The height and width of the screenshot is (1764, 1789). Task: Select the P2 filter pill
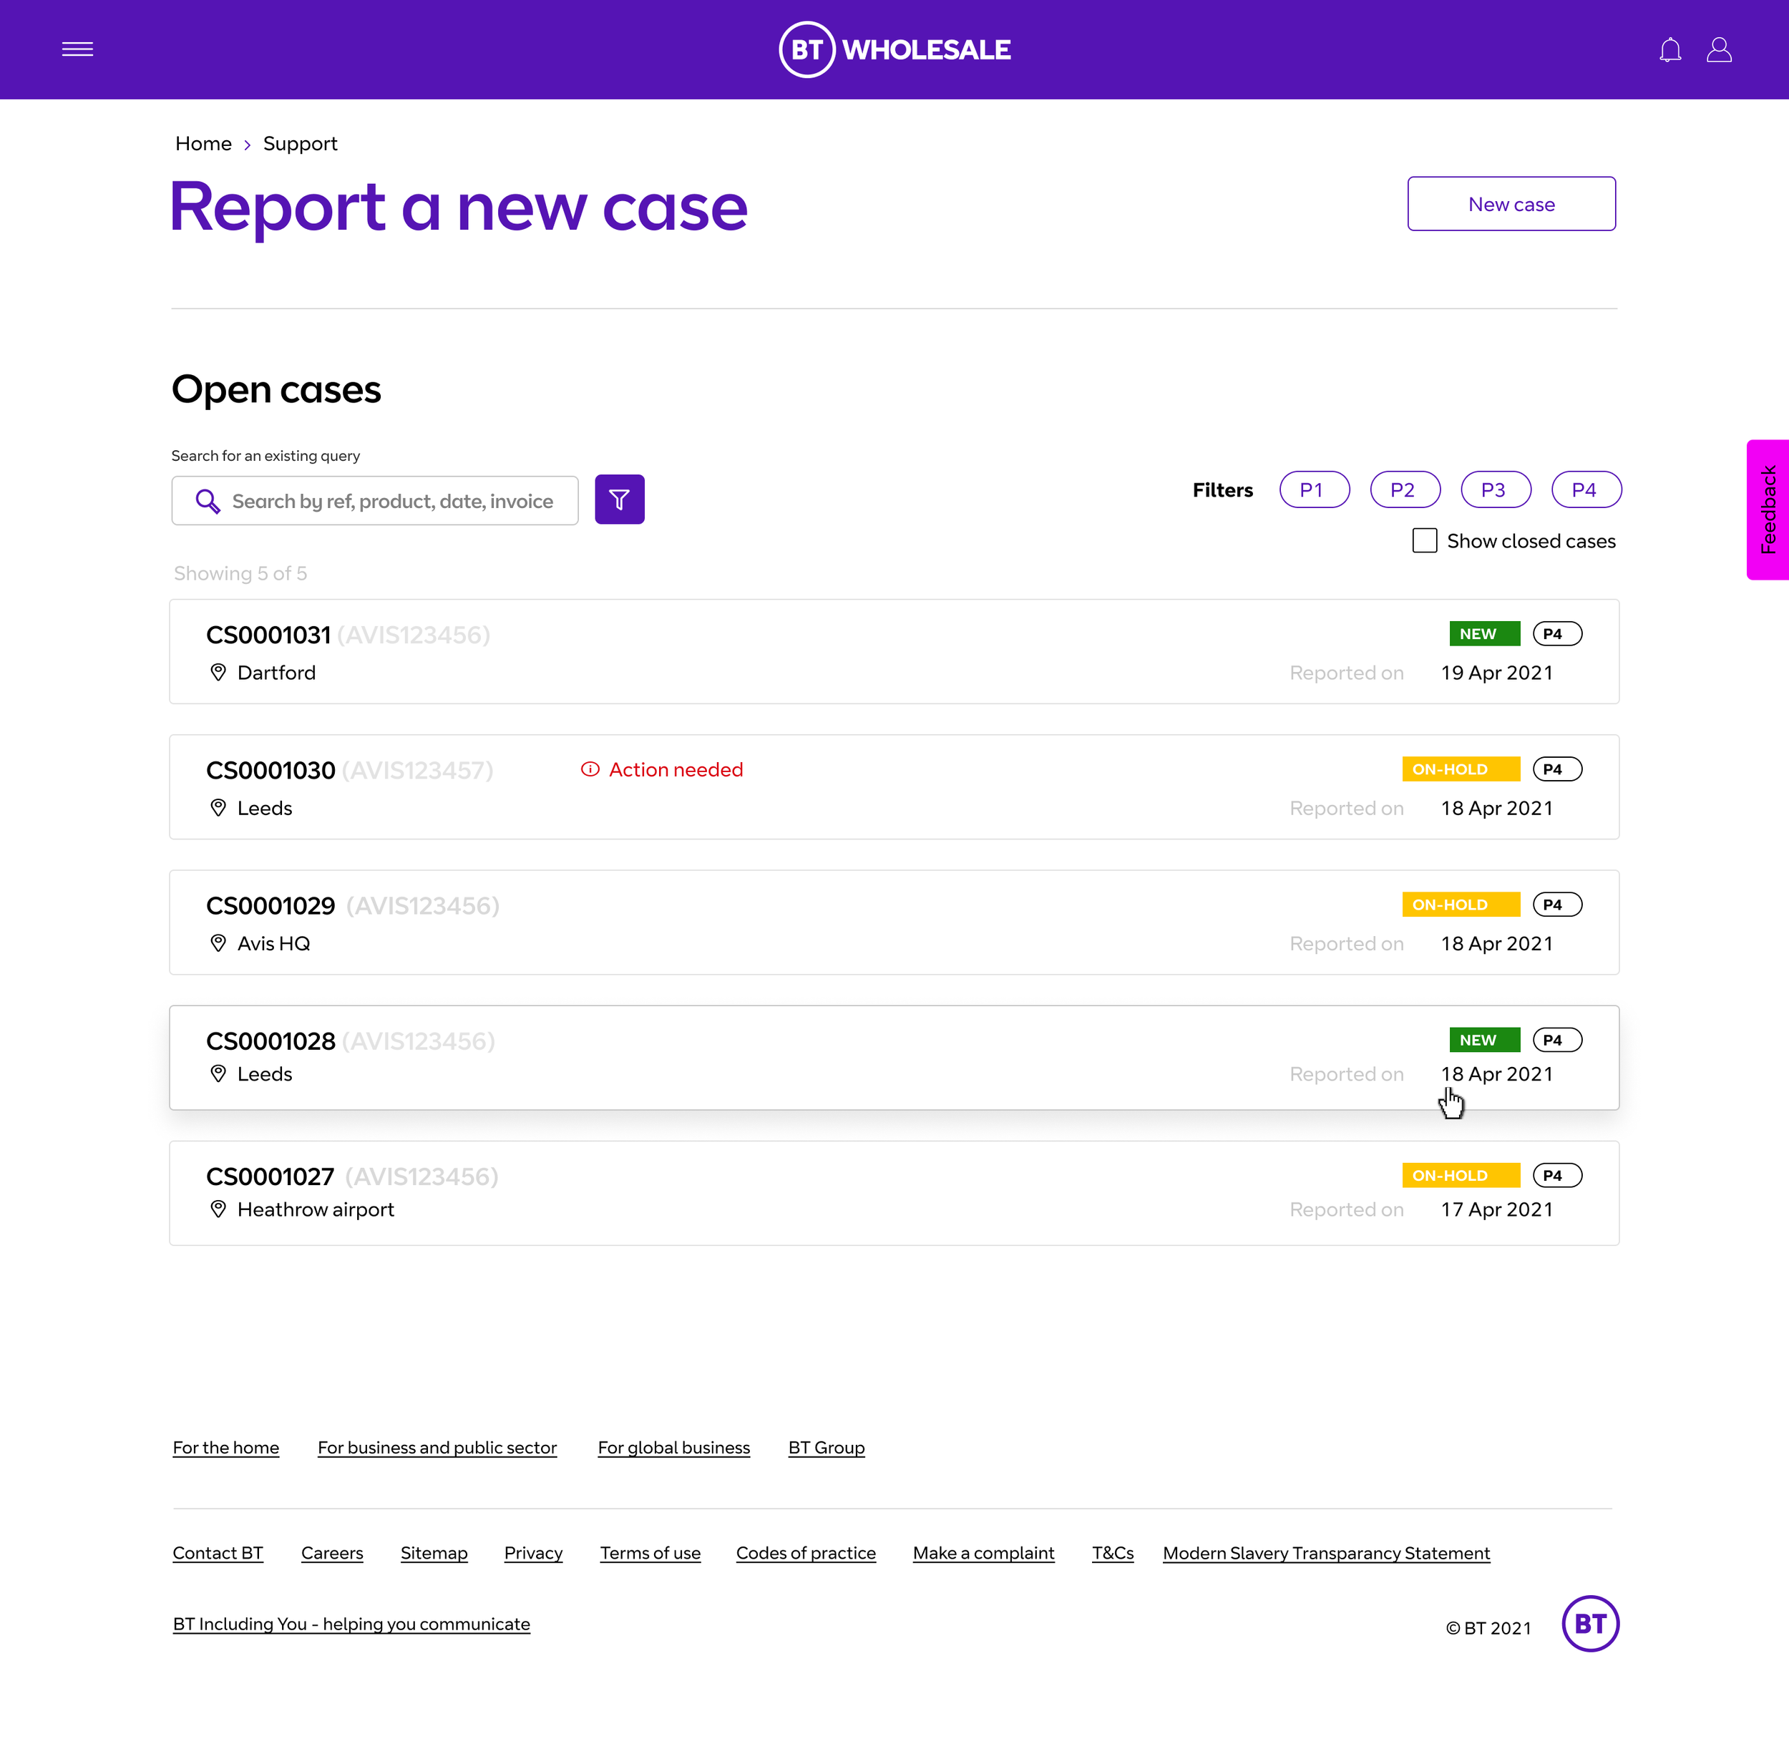pos(1405,489)
